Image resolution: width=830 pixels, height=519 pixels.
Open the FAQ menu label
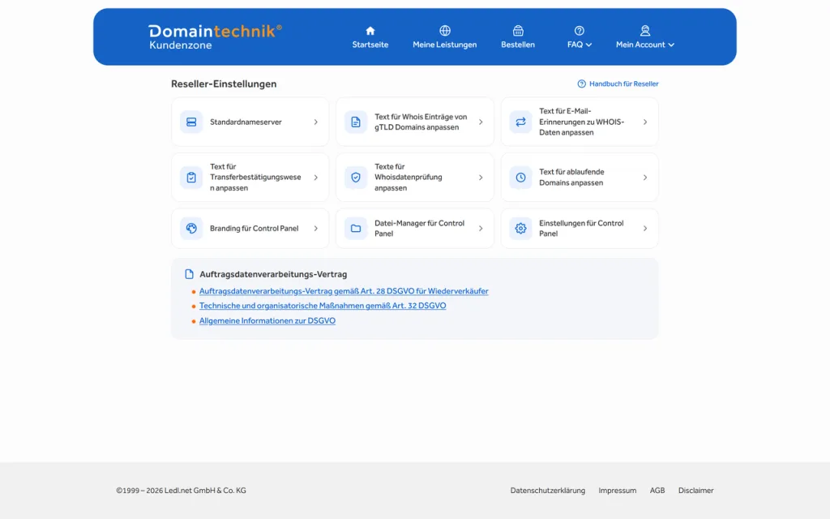click(x=575, y=45)
